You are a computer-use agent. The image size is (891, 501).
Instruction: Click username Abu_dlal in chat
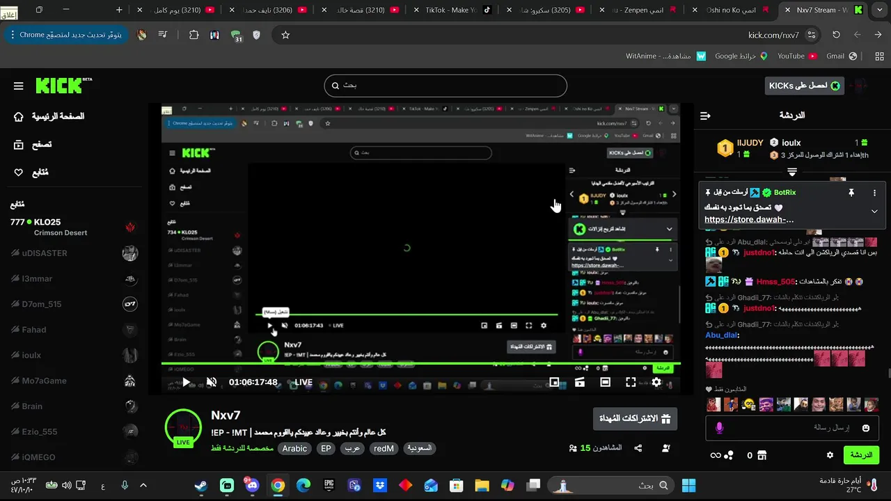tap(722, 335)
